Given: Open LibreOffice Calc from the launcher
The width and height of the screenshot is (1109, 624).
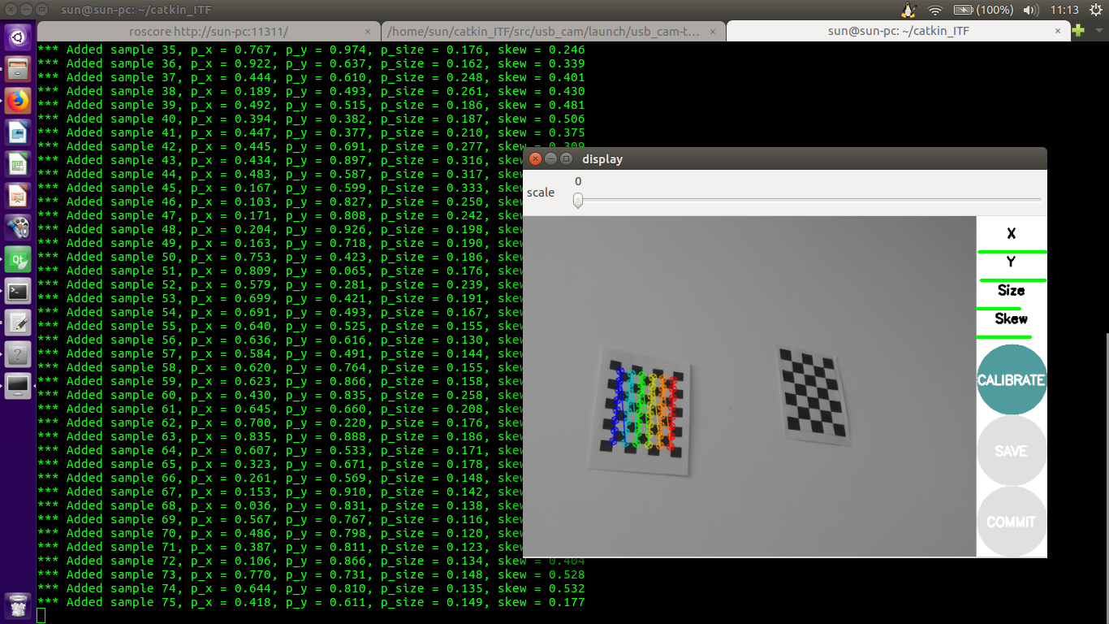Looking at the screenshot, I should click(x=18, y=164).
